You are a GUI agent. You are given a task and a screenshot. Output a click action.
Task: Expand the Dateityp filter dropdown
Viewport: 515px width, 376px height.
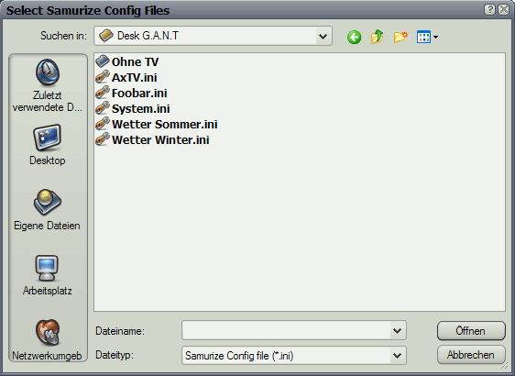[398, 356]
